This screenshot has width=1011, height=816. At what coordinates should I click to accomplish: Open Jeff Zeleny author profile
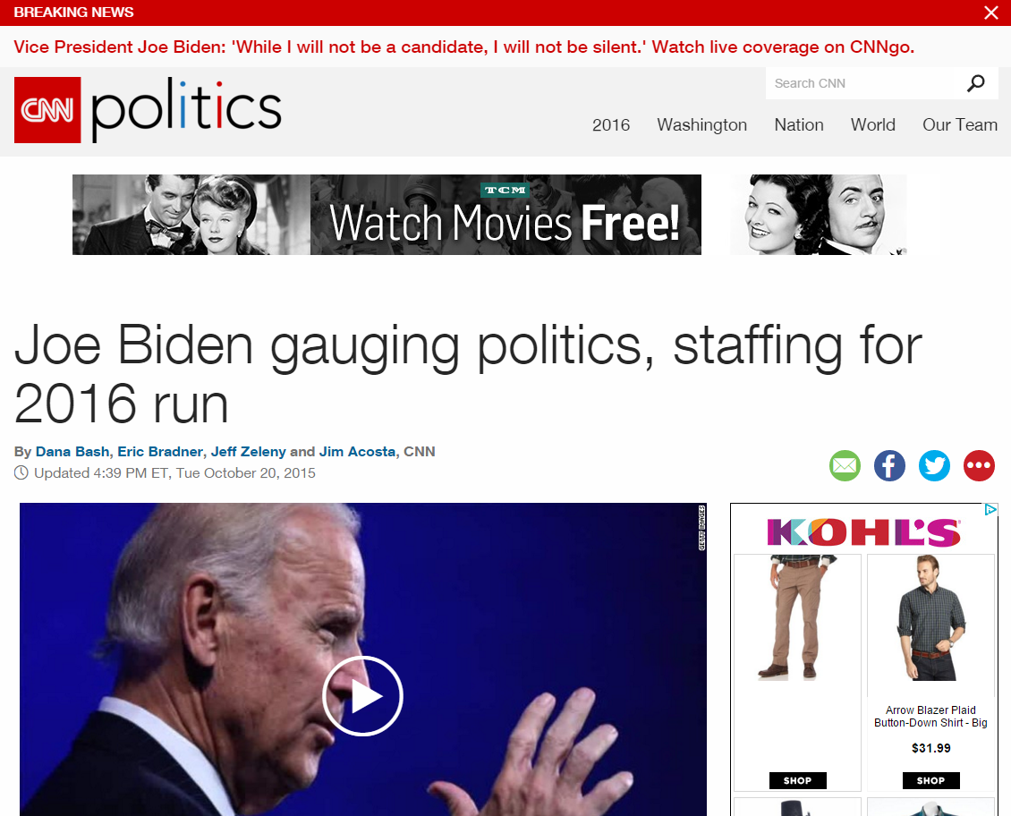(248, 451)
